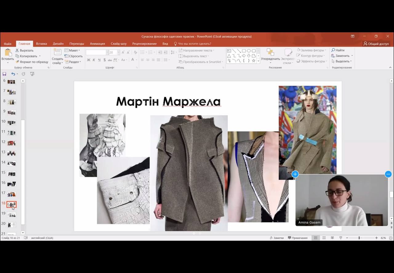Toggle italic formatting
This screenshot has width=394, height=273.
coord(94,60)
